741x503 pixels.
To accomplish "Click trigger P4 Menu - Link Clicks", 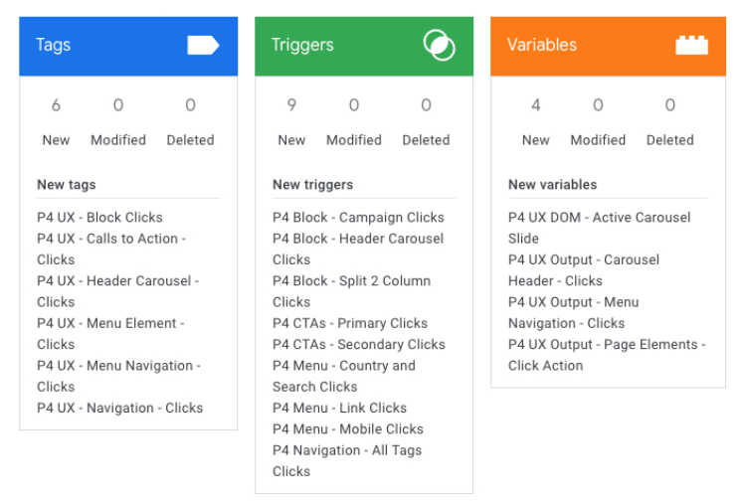I will 339,408.
